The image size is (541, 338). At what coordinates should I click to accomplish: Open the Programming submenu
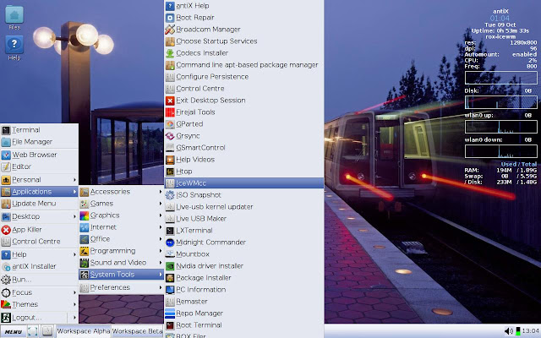coord(121,251)
